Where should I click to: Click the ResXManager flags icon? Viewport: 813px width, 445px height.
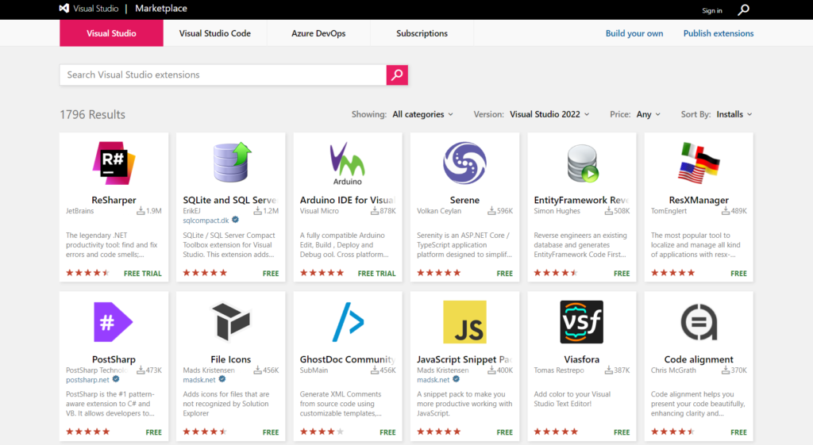[x=699, y=163]
